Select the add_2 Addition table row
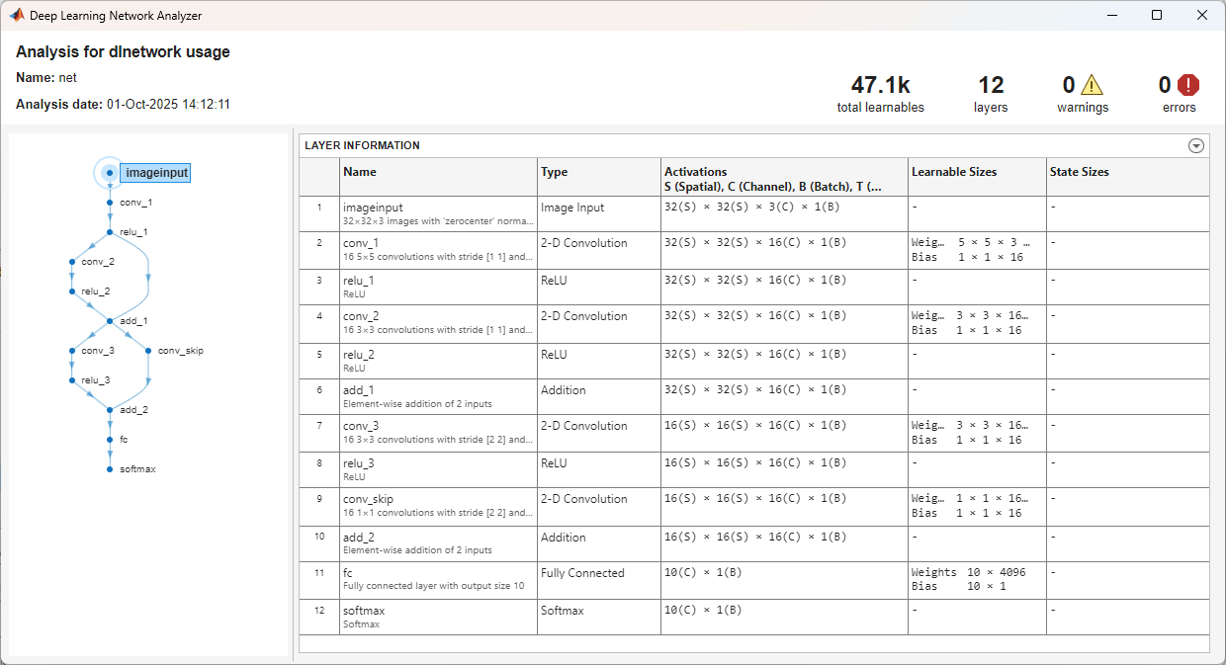The image size is (1226, 665). pyautogui.click(x=754, y=544)
